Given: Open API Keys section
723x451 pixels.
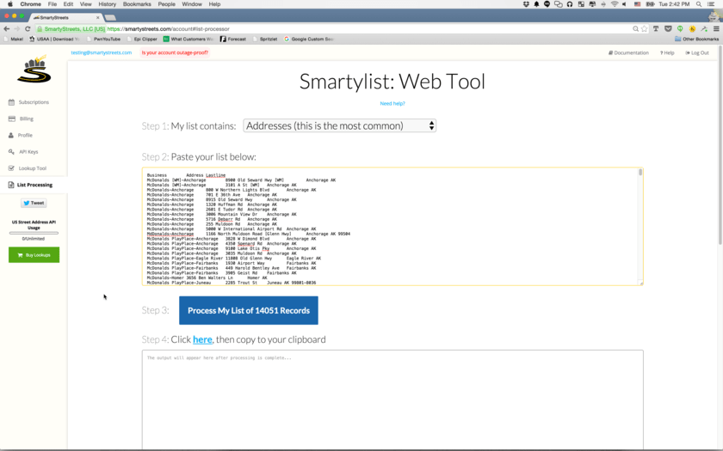Looking at the screenshot, I should tap(23, 152).
